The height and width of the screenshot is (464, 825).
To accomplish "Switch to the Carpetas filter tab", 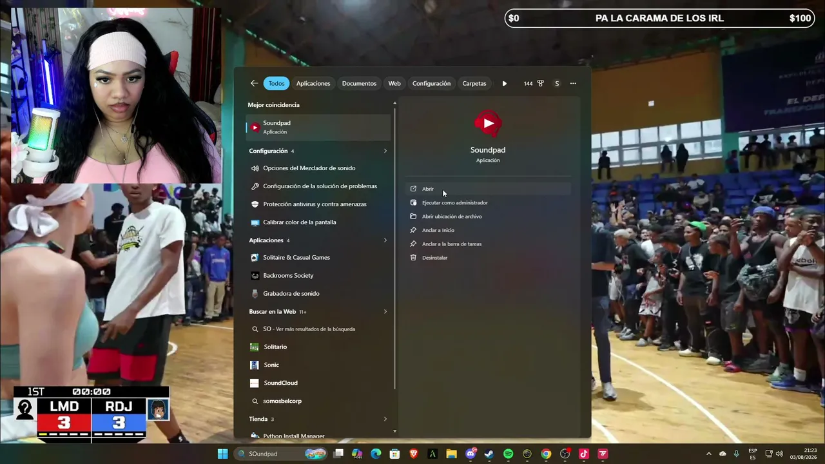I will pos(474,83).
